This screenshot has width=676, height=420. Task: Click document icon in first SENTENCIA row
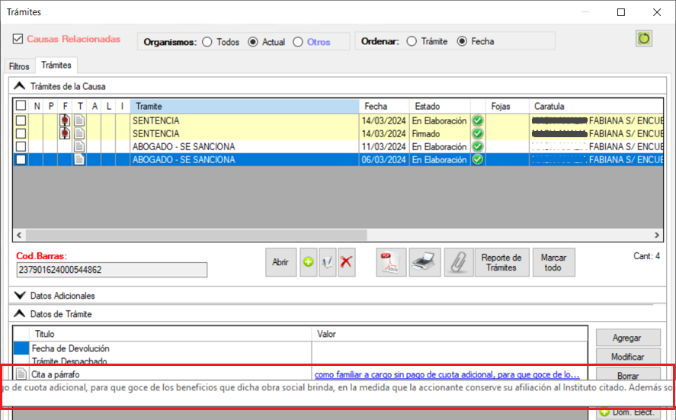pos(79,120)
